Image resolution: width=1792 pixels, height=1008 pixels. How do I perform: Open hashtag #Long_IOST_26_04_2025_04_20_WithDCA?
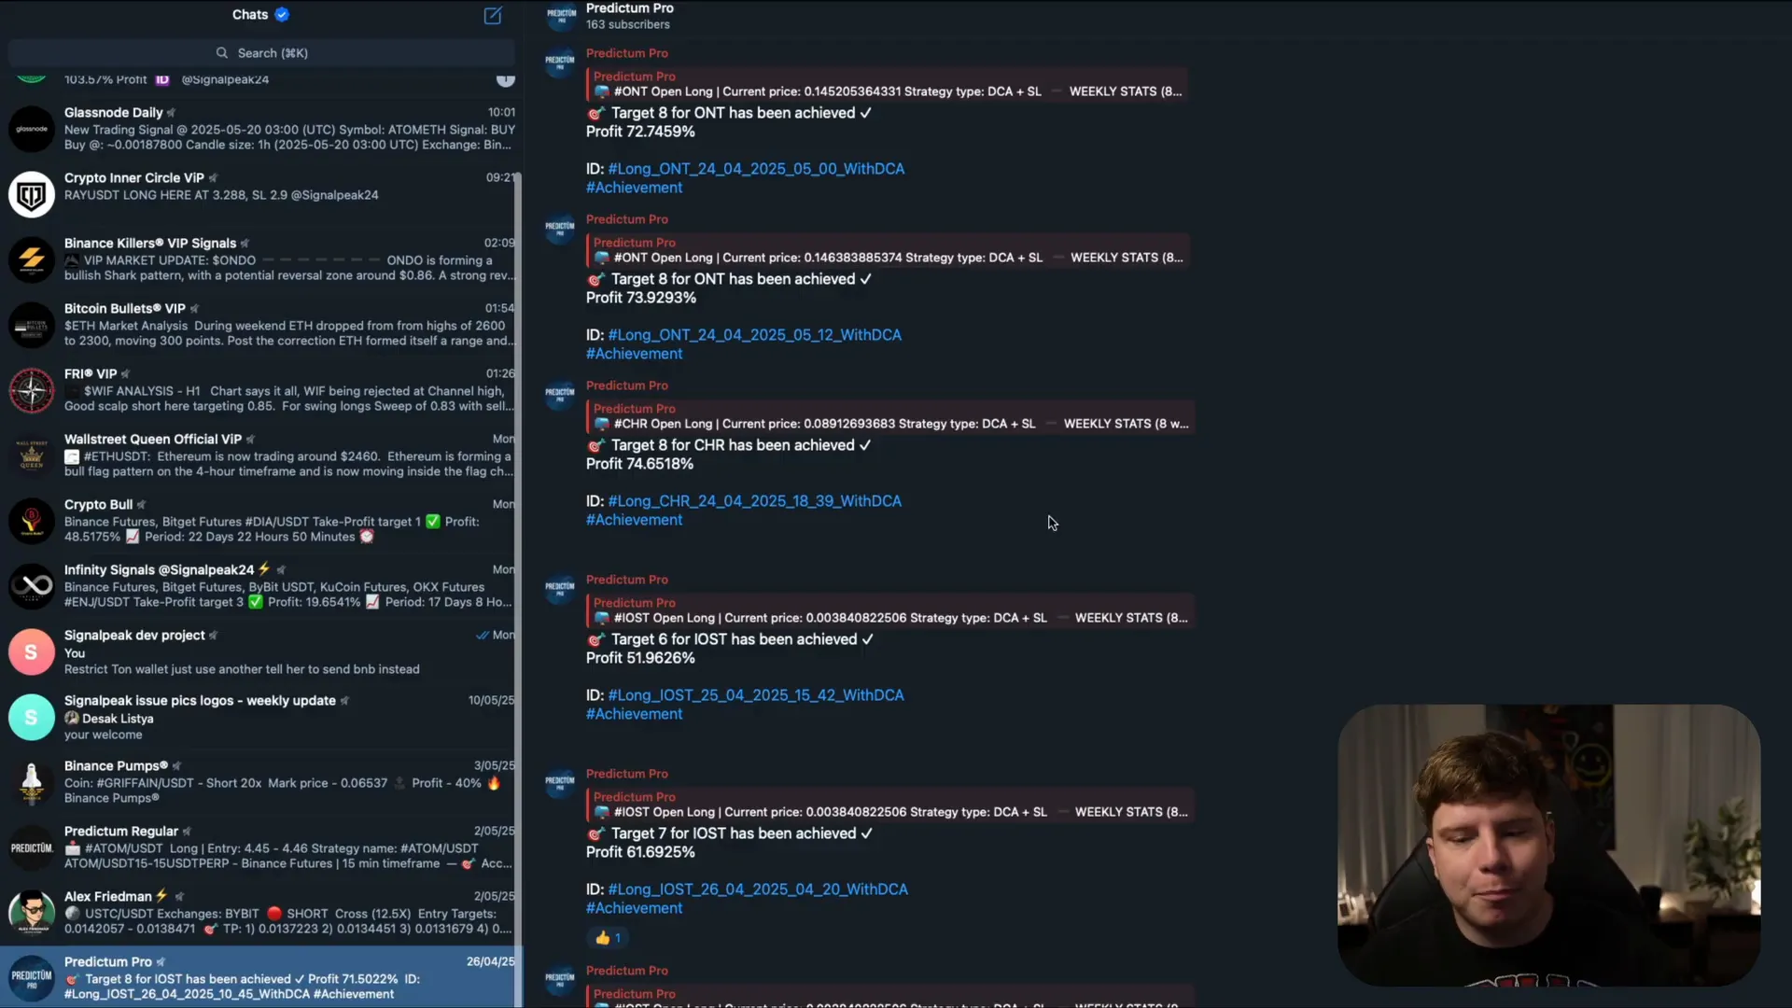click(x=758, y=889)
